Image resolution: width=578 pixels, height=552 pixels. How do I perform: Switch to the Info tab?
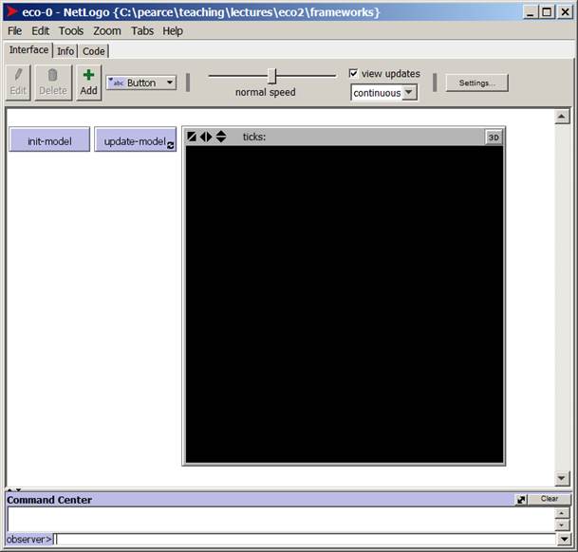[65, 51]
